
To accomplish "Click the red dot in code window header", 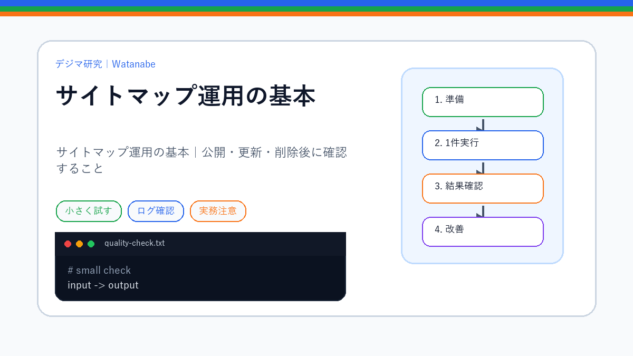I will point(68,244).
